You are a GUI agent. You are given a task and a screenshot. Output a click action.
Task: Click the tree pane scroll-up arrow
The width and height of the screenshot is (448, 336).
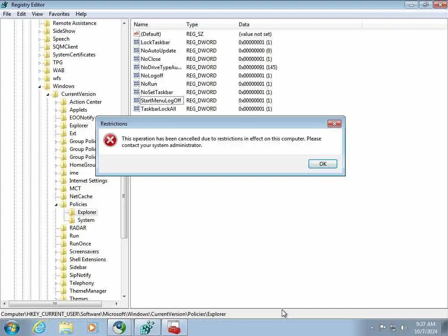[x=124, y=23]
